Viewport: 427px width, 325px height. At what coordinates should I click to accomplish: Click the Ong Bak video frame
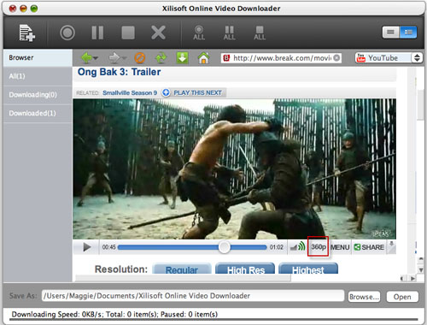[234, 168]
